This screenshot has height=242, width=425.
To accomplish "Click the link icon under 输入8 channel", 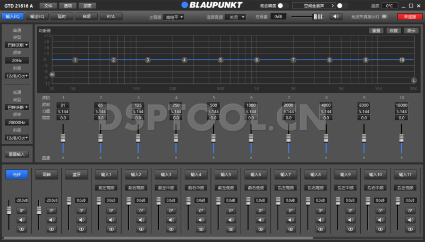I will click(x=320, y=229).
